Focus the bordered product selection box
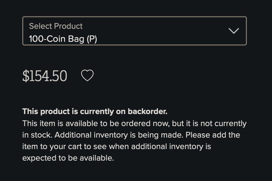The height and width of the screenshot is (181, 272). click(134, 31)
